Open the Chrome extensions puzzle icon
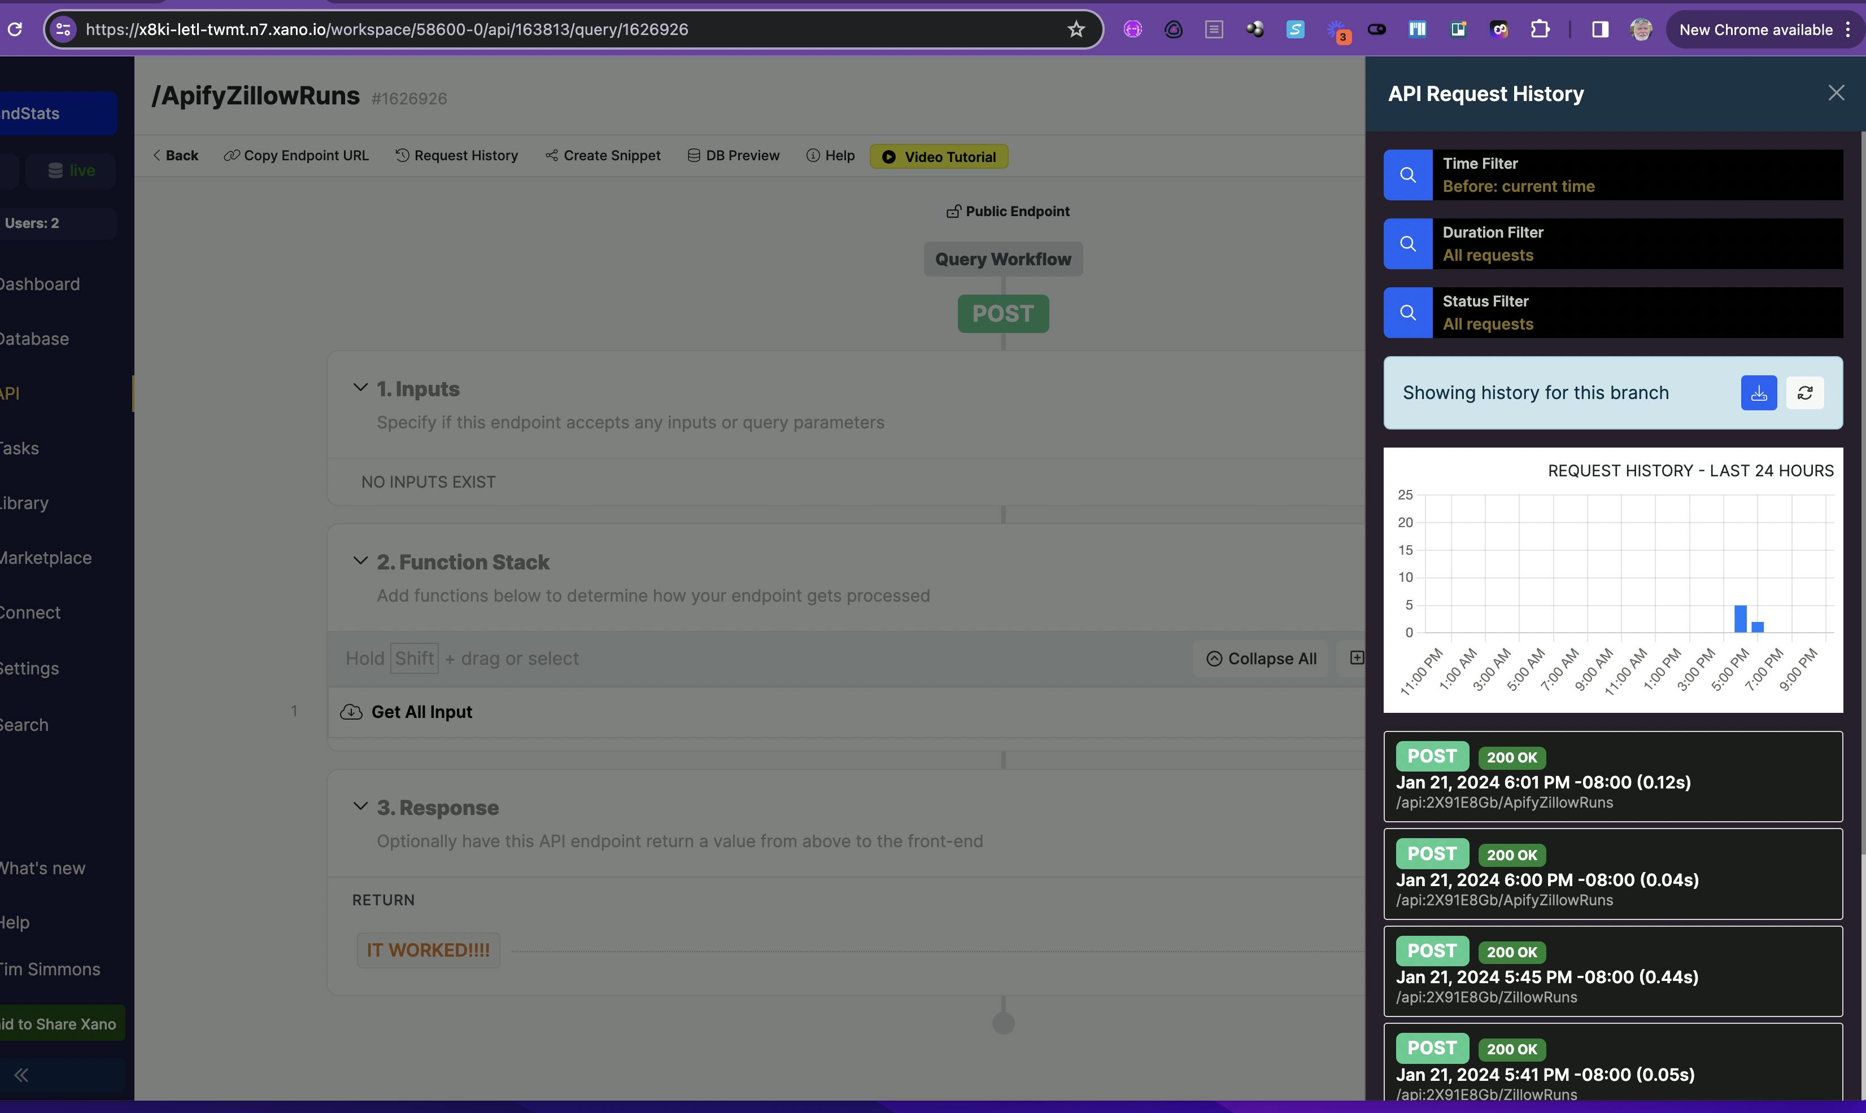Screen dimensions: 1866x1113 tap(1540, 29)
